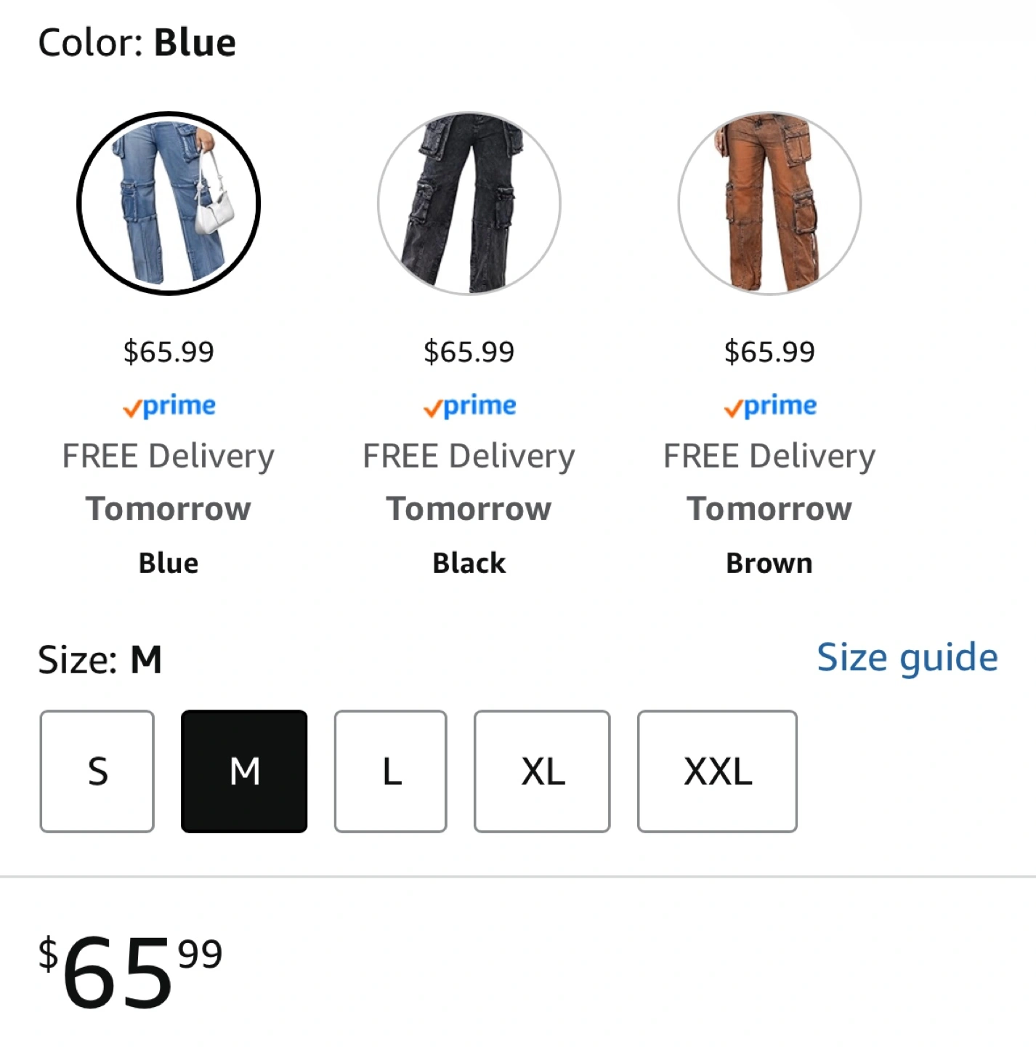Click the large $65.99 main price
This screenshot has height=1047, width=1036.
pos(131,971)
